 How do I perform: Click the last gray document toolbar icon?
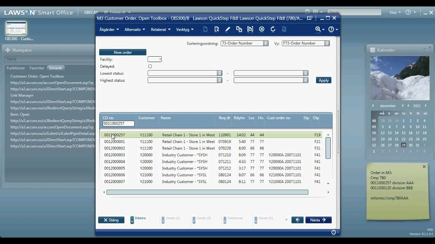[284, 29]
